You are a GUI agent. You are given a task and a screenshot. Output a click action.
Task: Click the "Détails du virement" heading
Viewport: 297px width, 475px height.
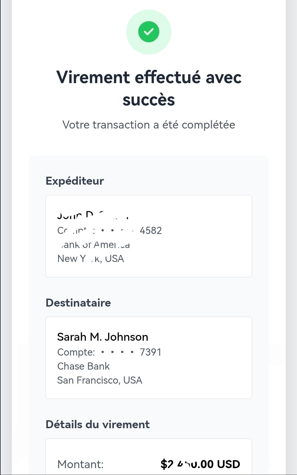(x=98, y=424)
